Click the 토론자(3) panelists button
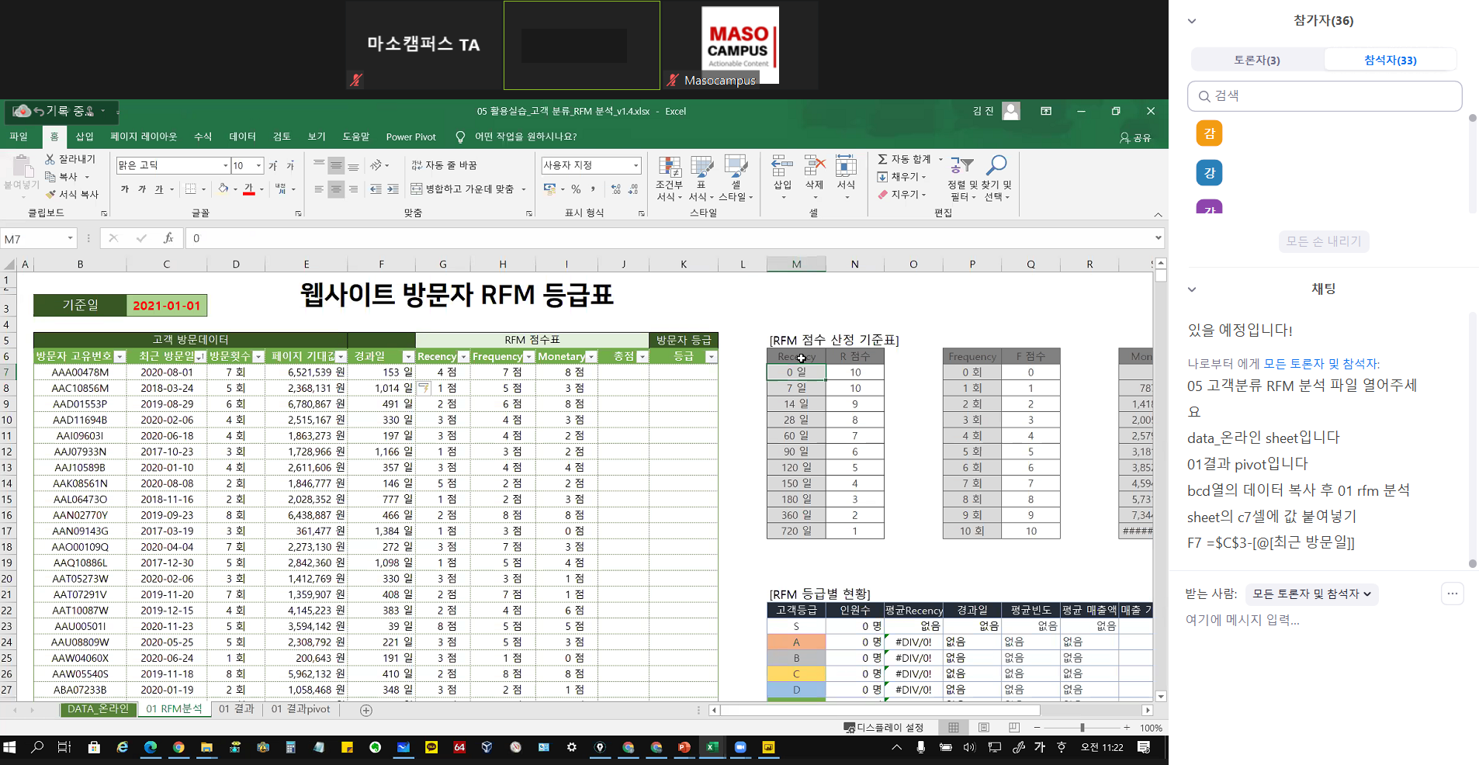The width and height of the screenshot is (1479, 765). pyautogui.click(x=1257, y=60)
